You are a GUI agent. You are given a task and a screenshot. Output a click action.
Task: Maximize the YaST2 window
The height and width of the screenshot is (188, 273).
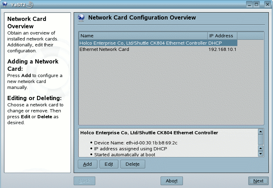(x=256, y=4)
